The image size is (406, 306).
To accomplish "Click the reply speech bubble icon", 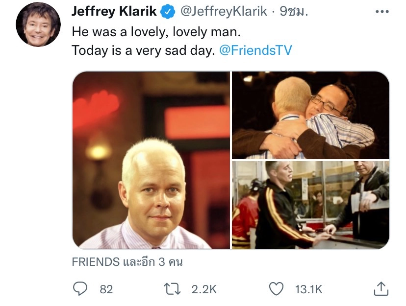I will click(80, 289).
